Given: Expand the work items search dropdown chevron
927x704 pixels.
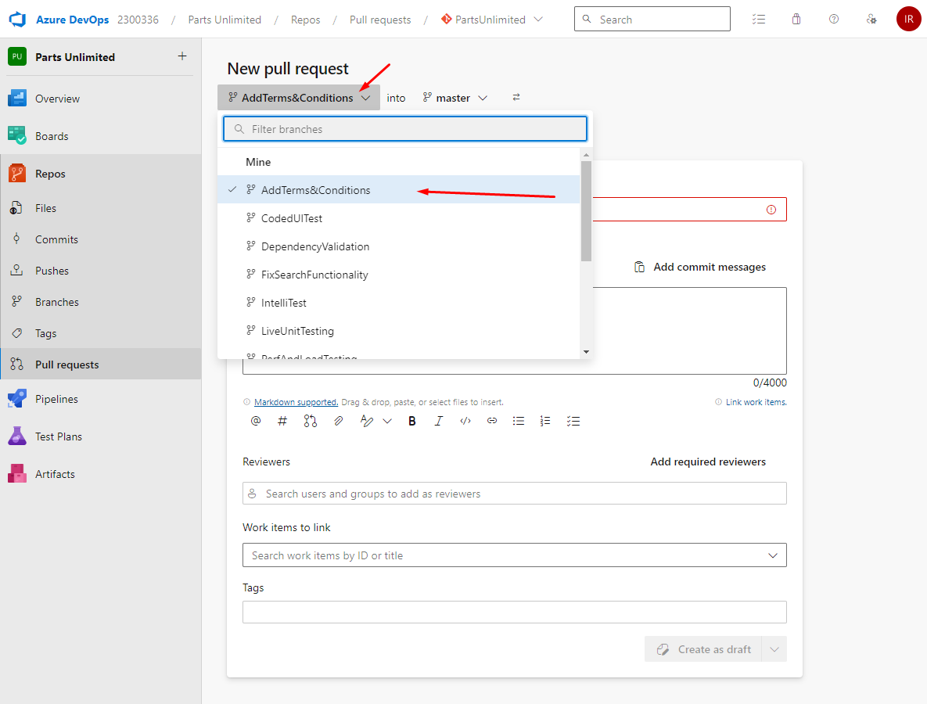Looking at the screenshot, I should click(x=772, y=555).
